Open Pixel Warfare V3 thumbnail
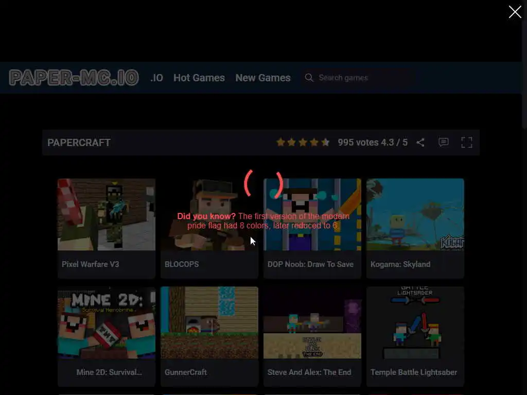Image resolution: width=527 pixels, height=395 pixels. [107, 214]
